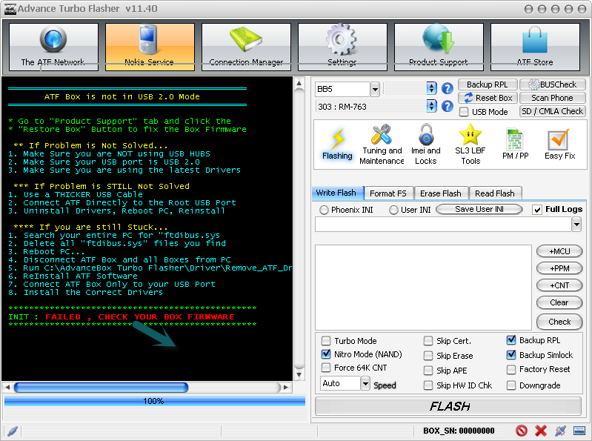The height and width of the screenshot is (441, 592).
Task: Click the log's horizontal scrollbar thumb
Action: [101, 387]
